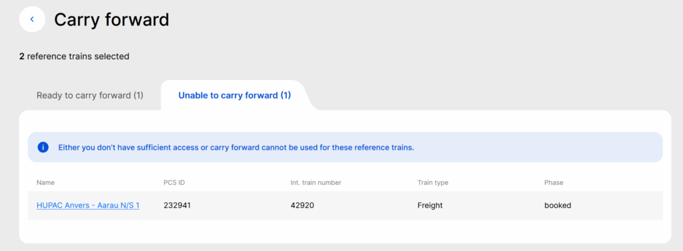The image size is (683, 251).
Task: Click the Carry forward page title
Action: click(x=111, y=19)
